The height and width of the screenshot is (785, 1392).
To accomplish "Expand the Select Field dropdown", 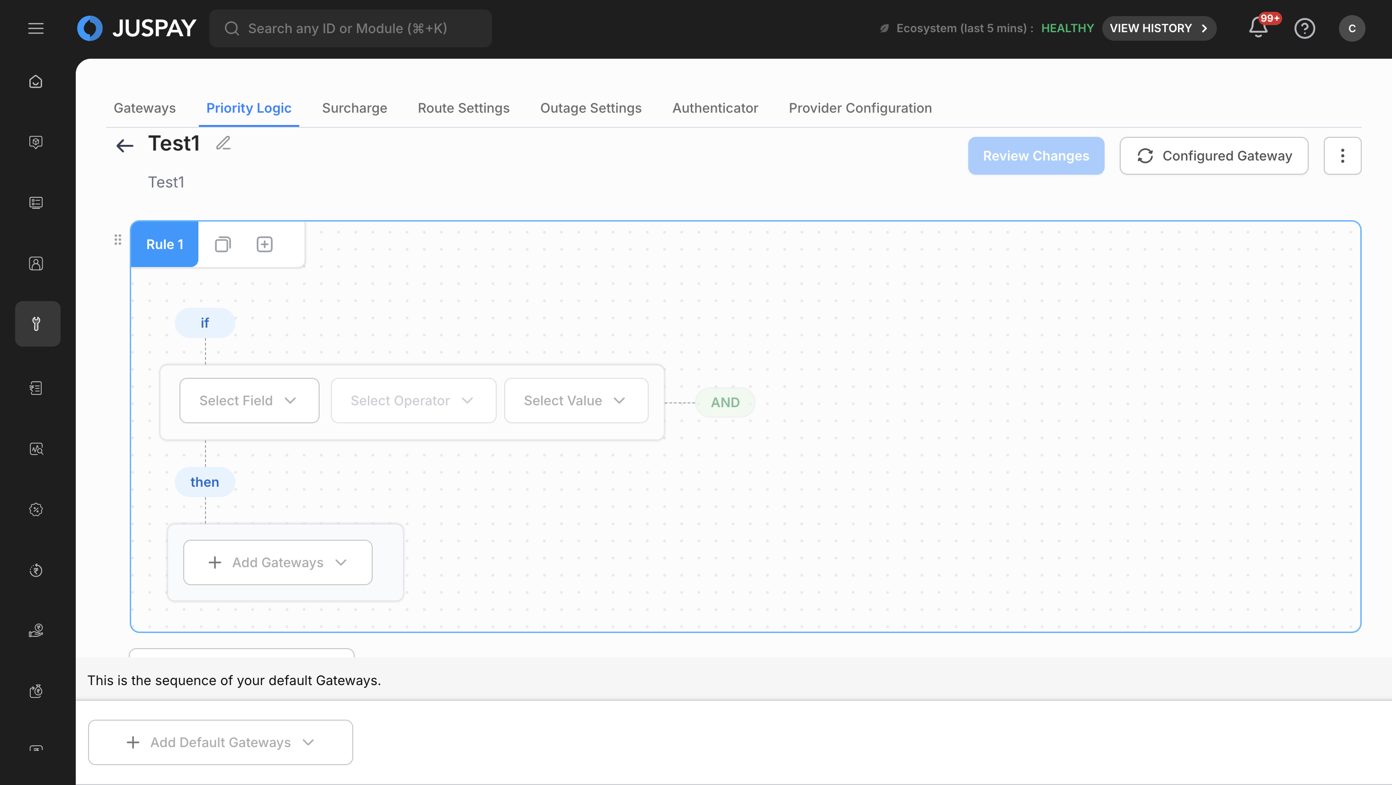I will tap(249, 401).
